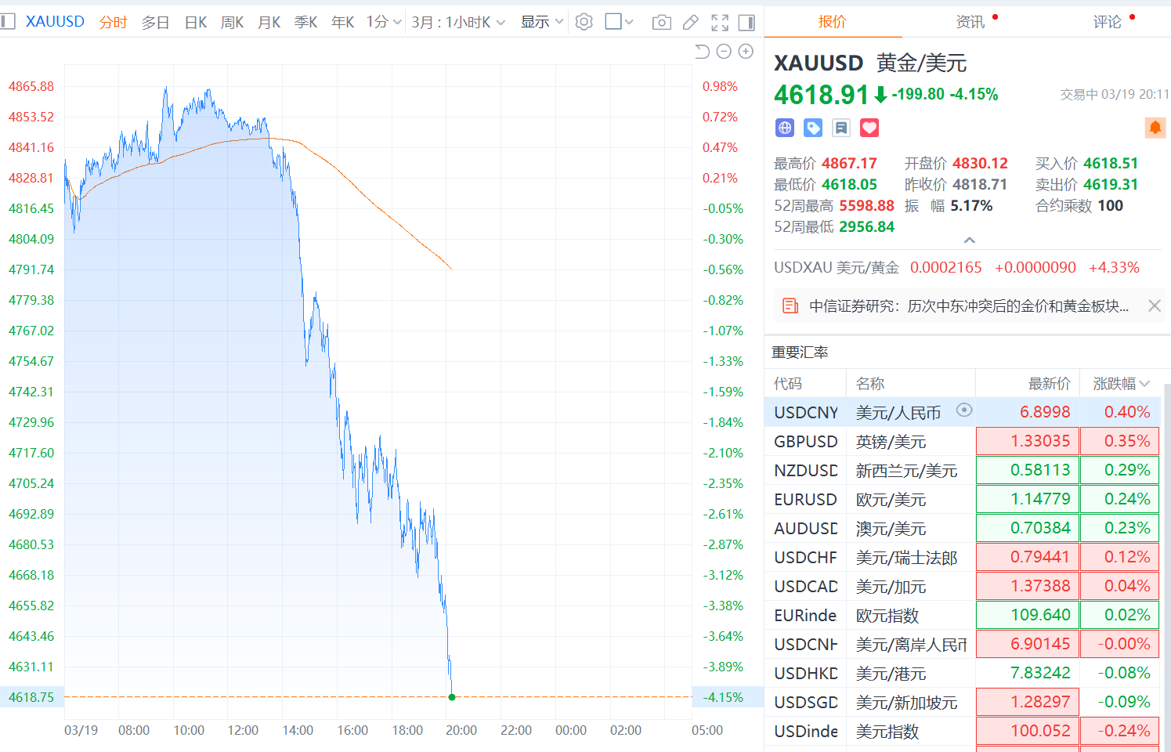Add XAUUSD to favorites with heart icon
This screenshot has width=1171, height=752.
point(869,128)
